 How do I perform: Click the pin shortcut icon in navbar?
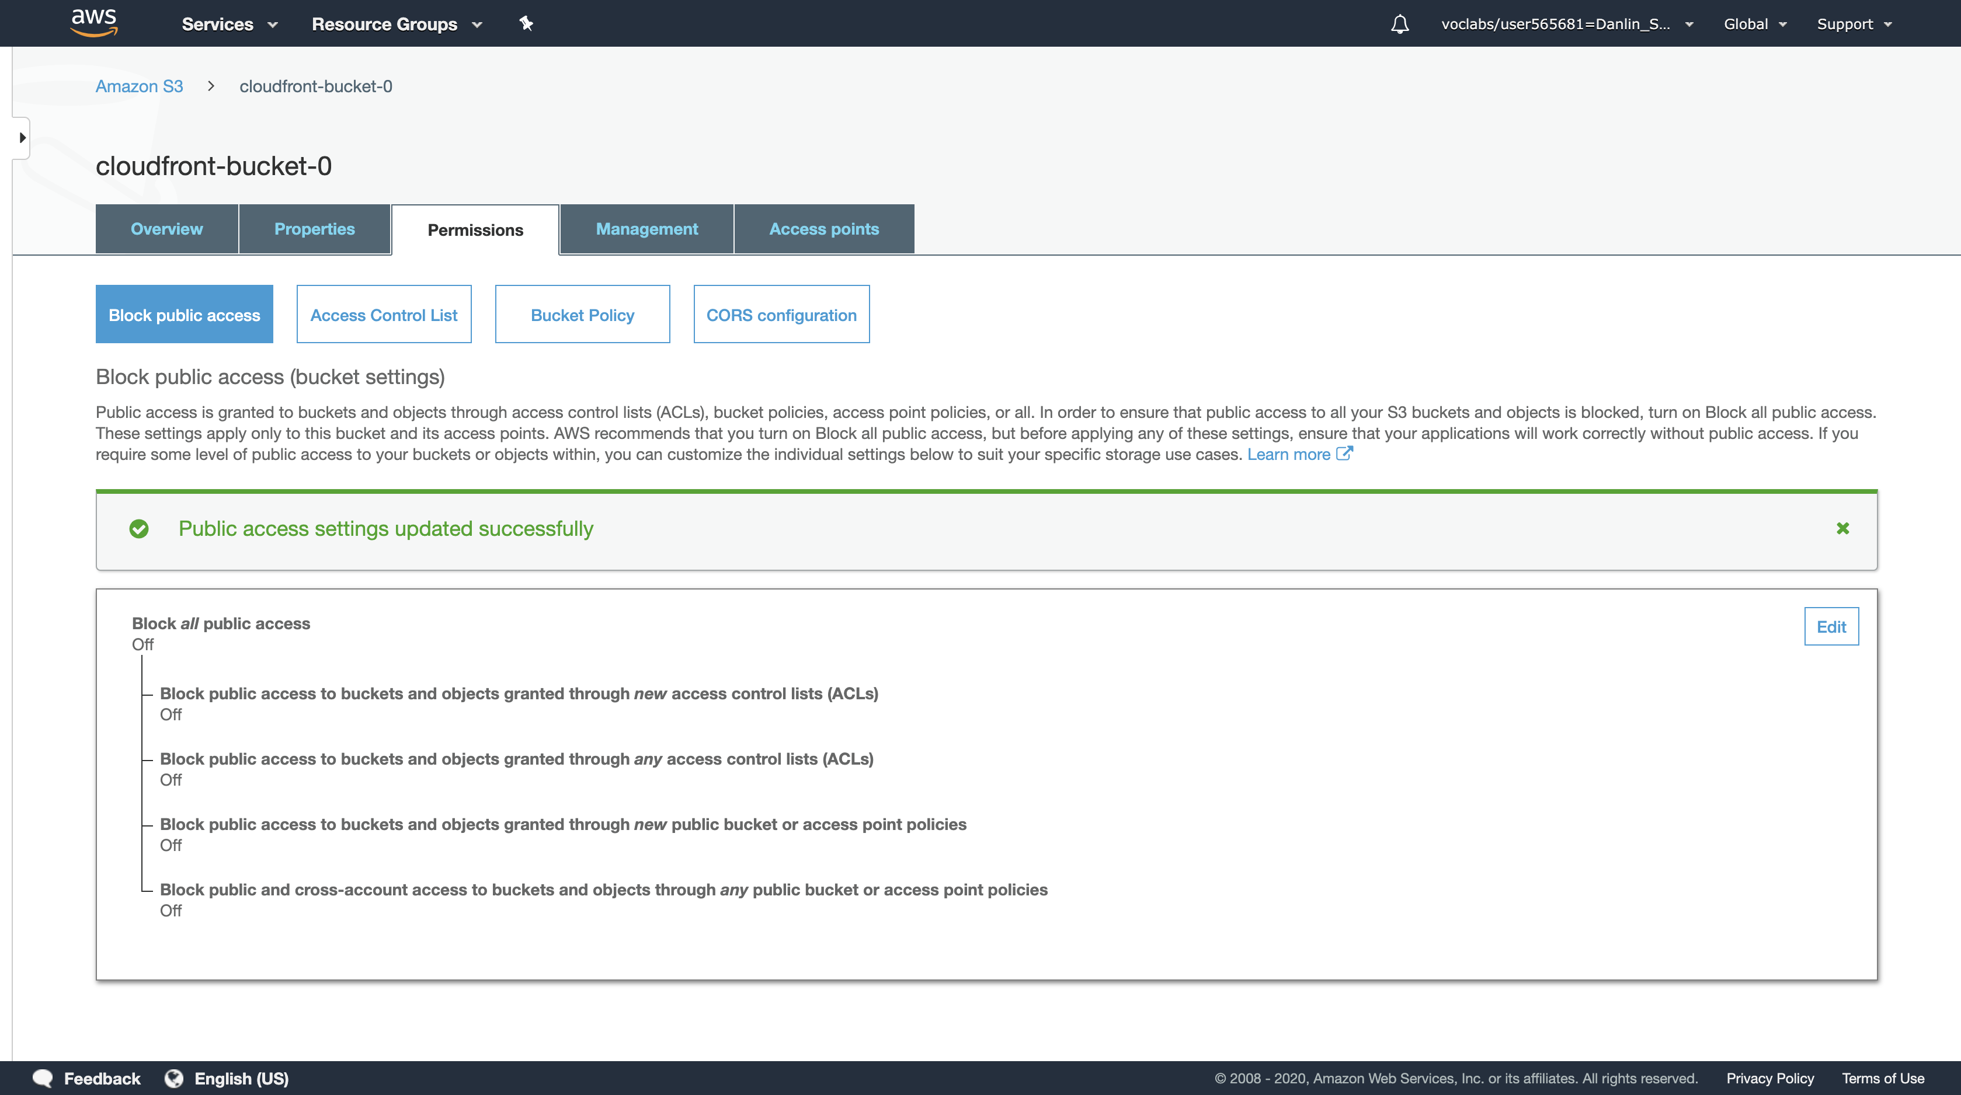coord(526,23)
